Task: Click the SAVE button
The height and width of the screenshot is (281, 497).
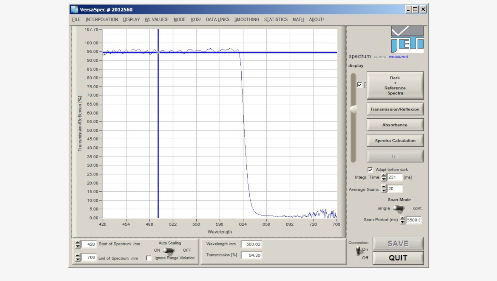Action: [398, 244]
